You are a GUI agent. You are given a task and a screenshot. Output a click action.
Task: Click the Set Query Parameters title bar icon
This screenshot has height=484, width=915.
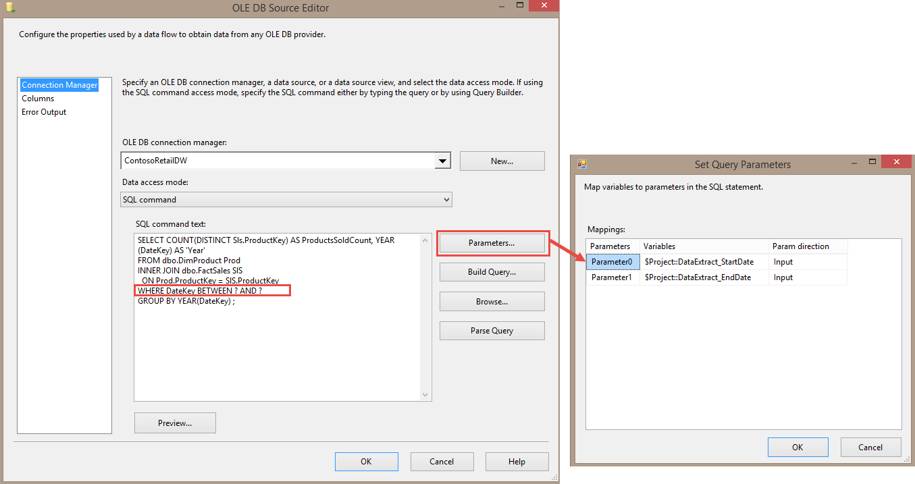(x=581, y=164)
